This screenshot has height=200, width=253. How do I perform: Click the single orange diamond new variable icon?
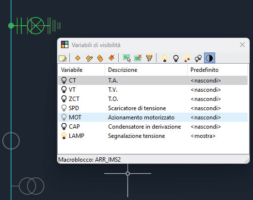point(78,58)
